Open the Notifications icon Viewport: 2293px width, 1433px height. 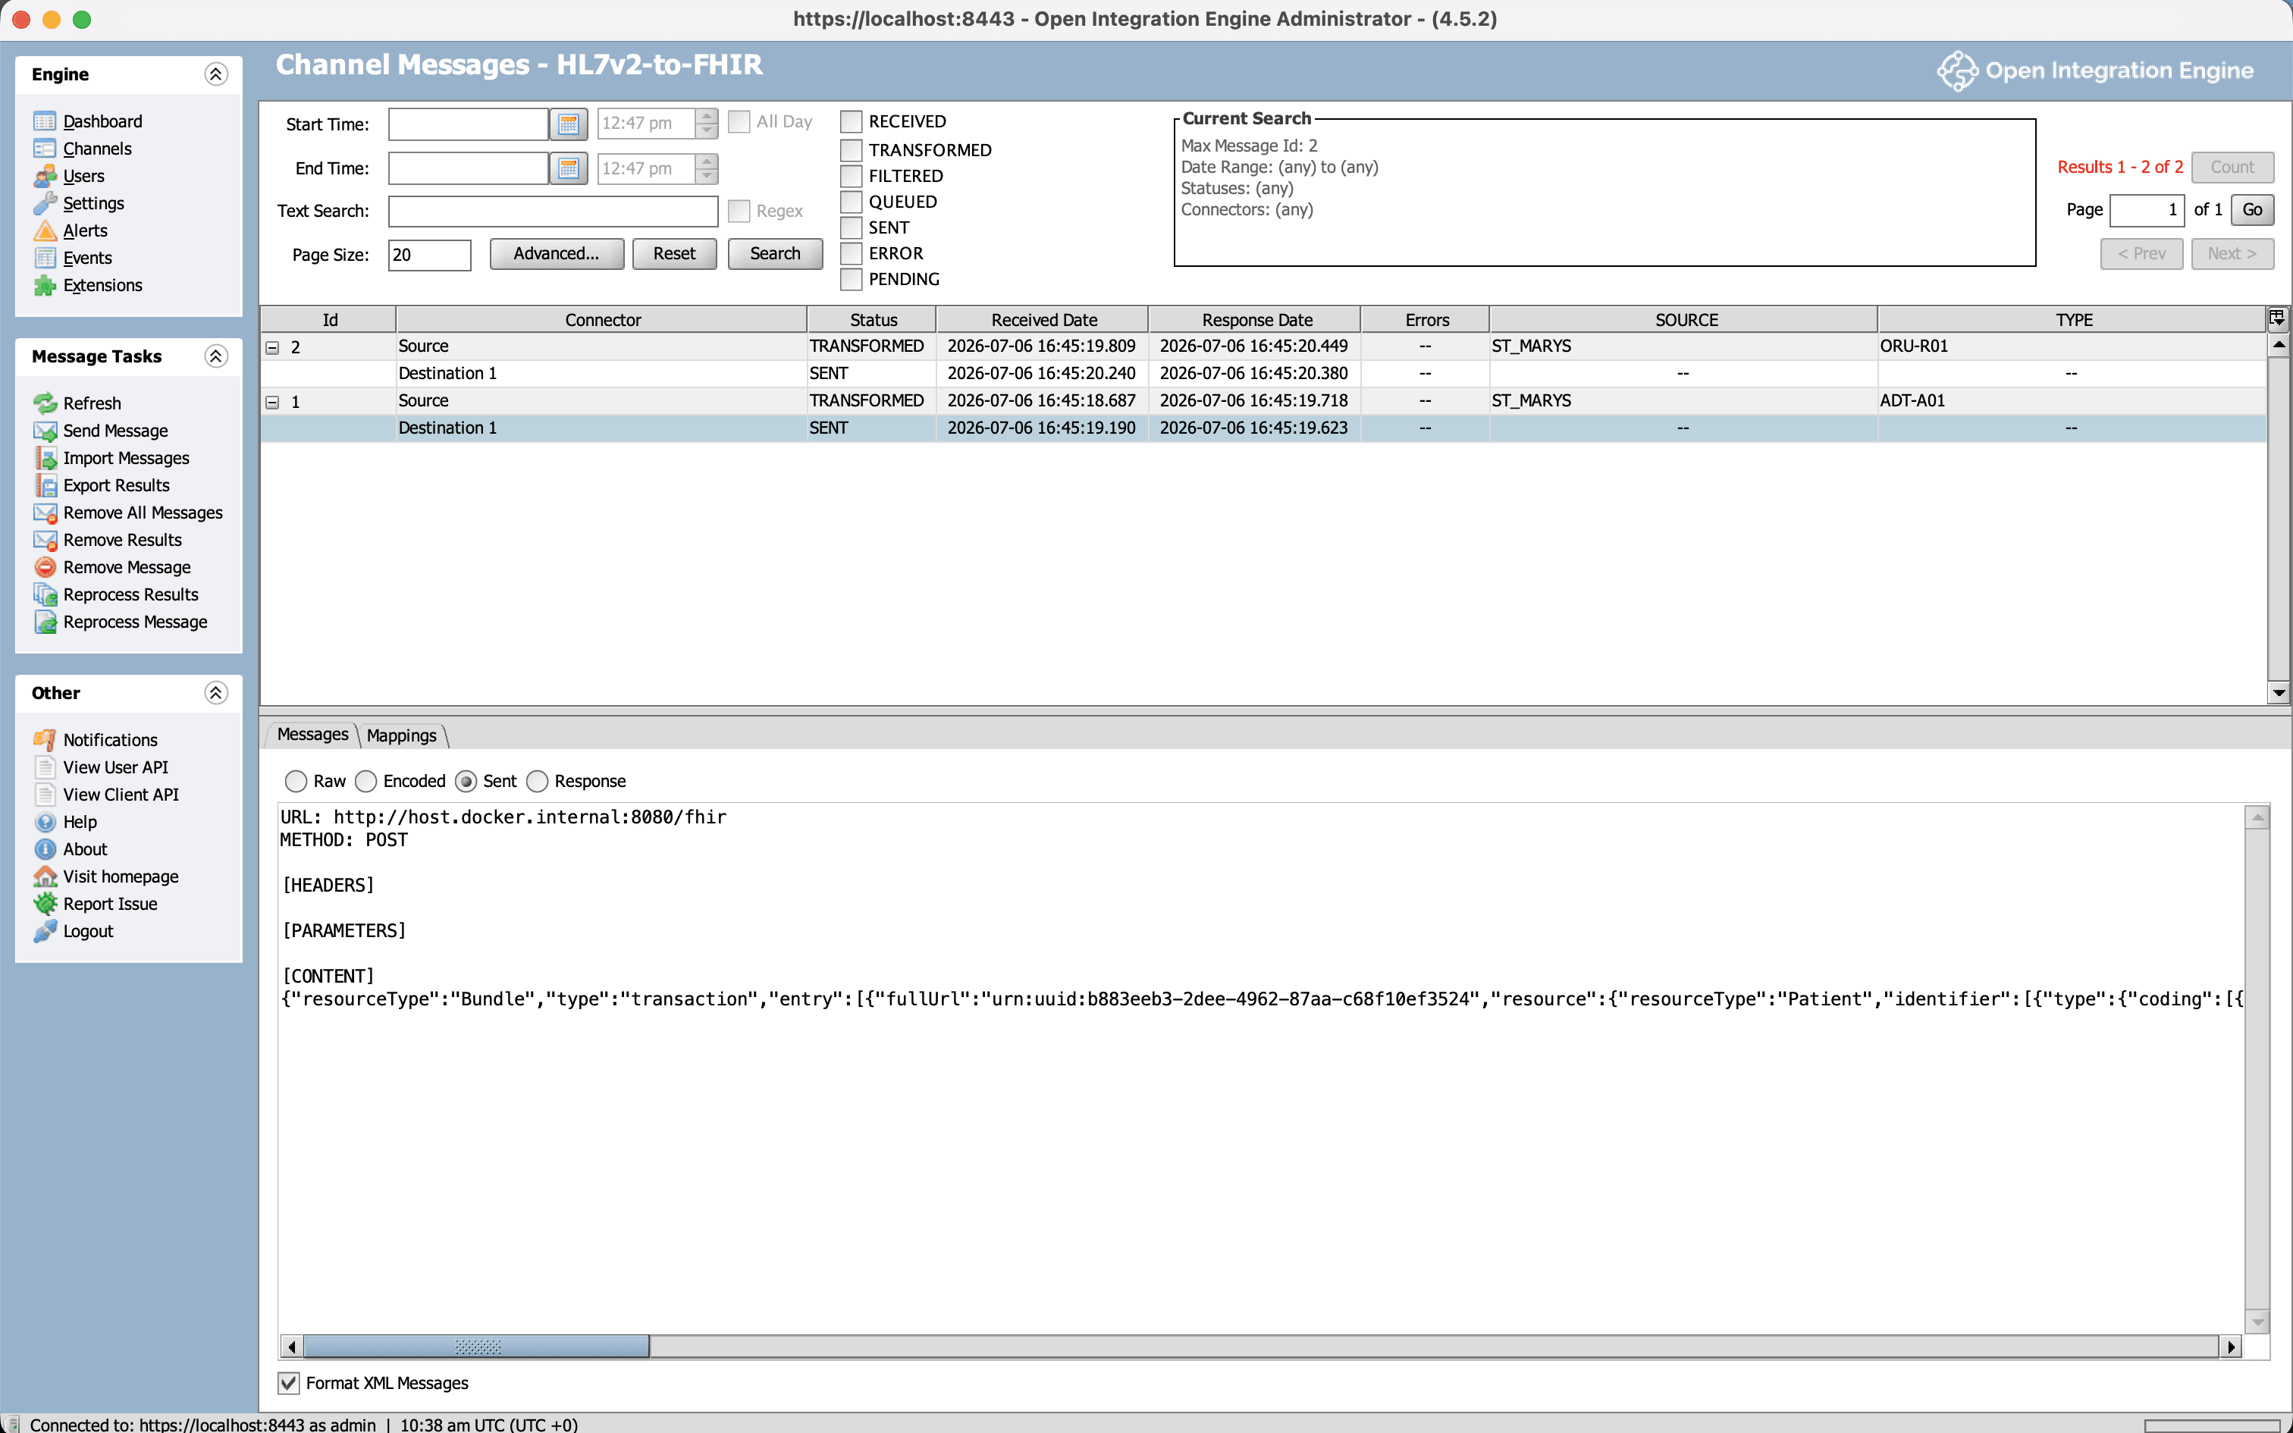click(45, 740)
